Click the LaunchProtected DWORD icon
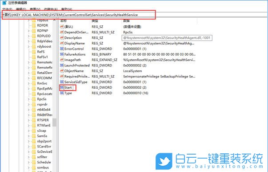This screenshot has height=172, width=268. (x=62, y=66)
